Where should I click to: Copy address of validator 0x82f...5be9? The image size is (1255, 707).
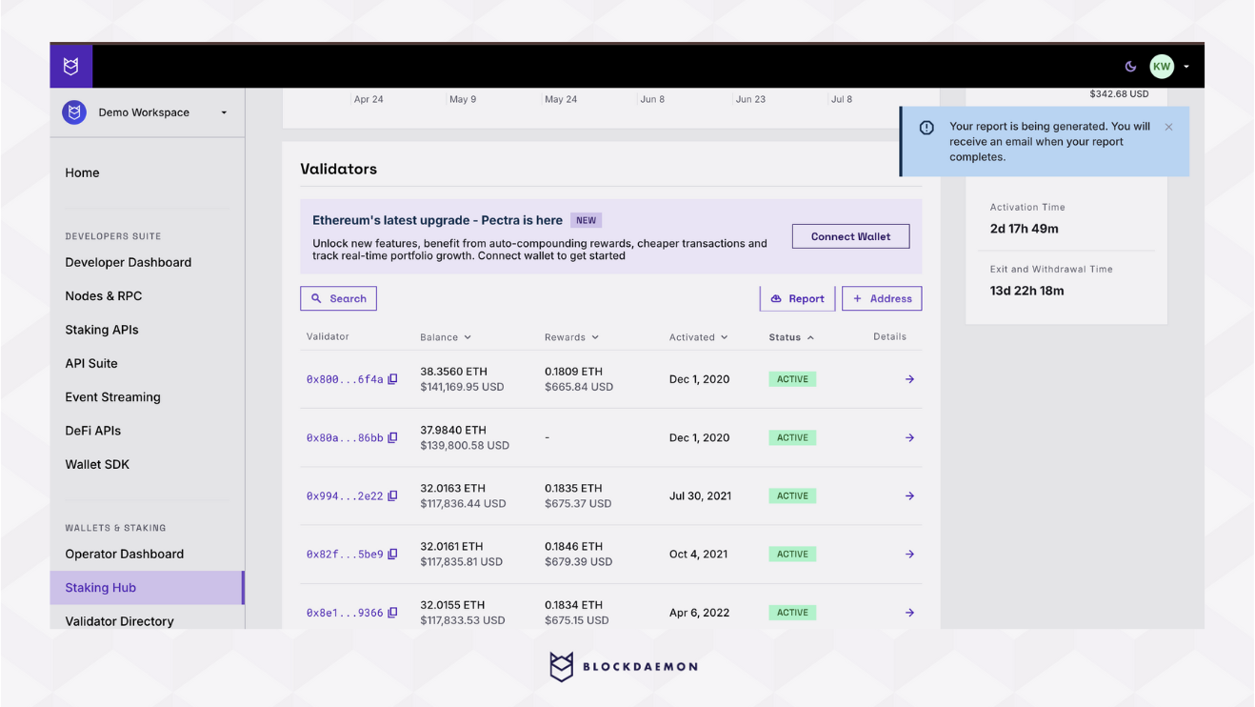tap(392, 554)
